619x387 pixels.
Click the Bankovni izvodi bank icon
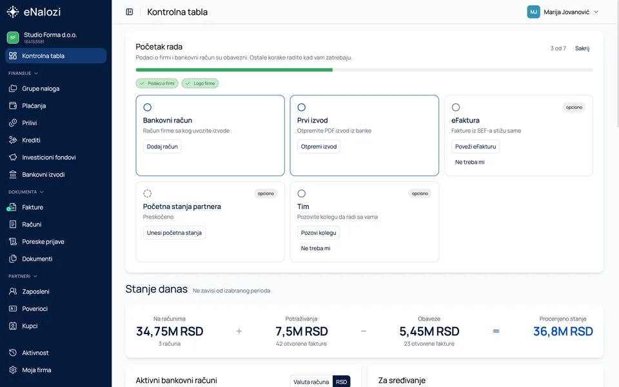(x=13, y=174)
